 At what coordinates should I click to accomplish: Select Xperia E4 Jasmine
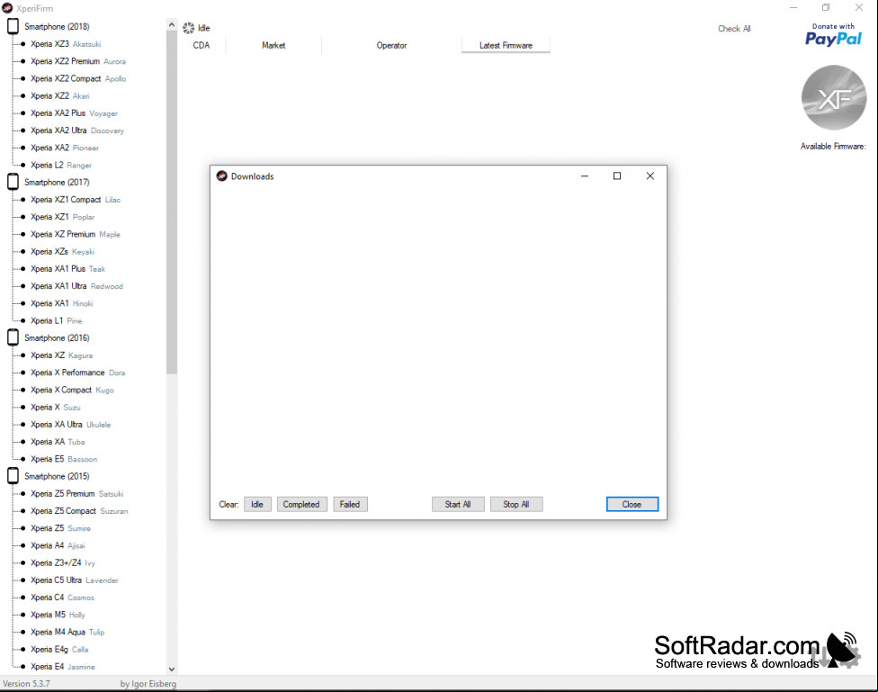(x=63, y=667)
